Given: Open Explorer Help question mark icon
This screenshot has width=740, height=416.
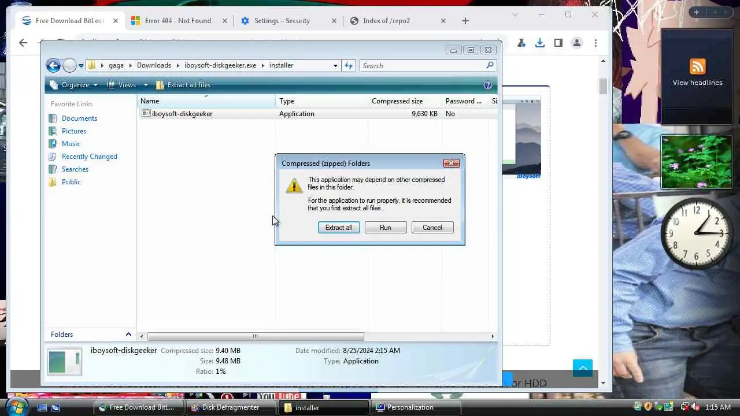Looking at the screenshot, I should (487, 85).
